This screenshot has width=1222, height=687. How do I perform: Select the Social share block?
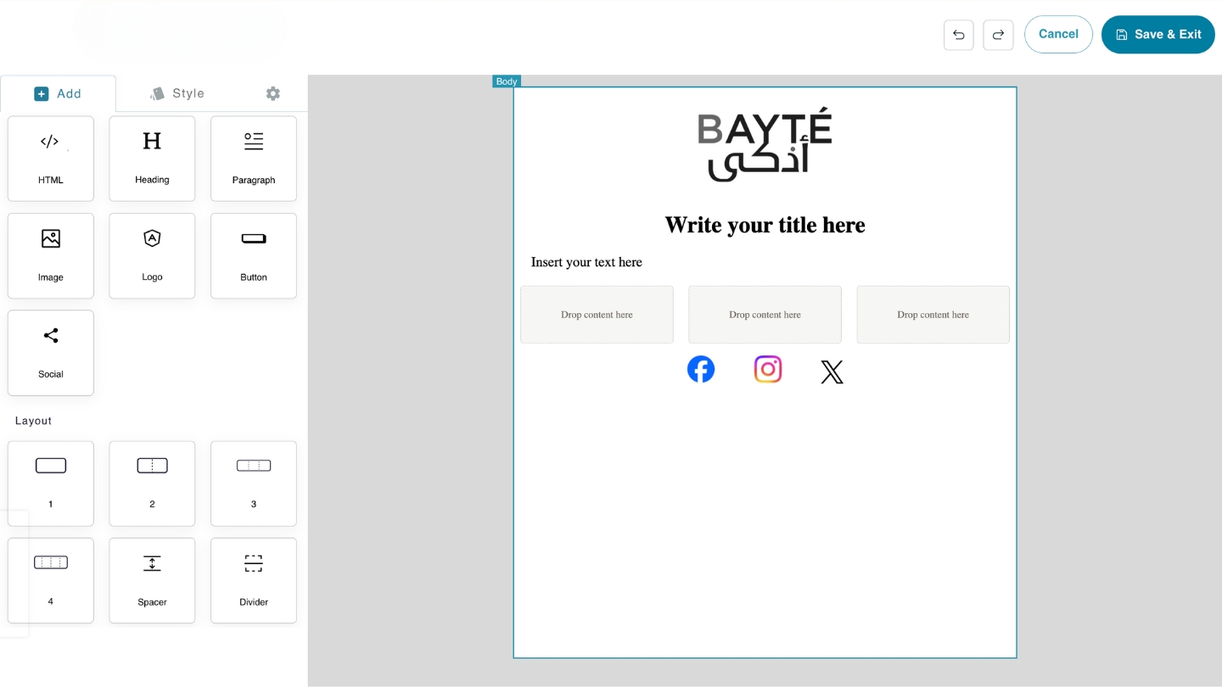pyautogui.click(x=51, y=353)
